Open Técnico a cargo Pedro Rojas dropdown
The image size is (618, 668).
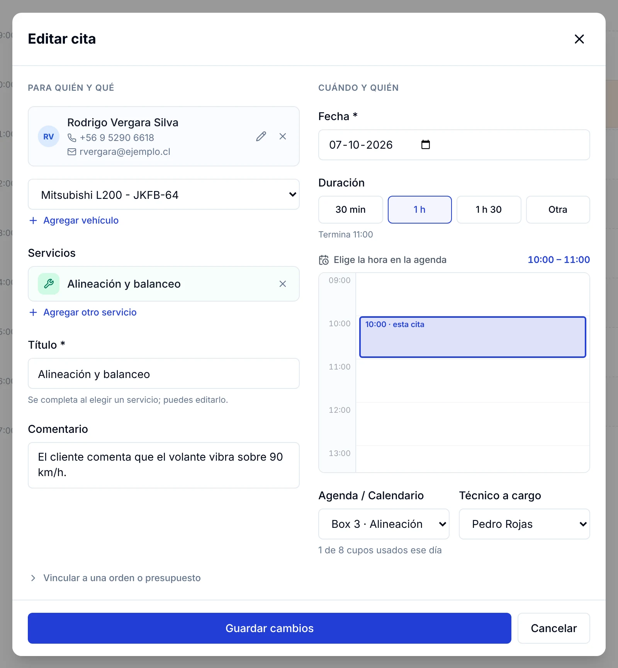[524, 524]
